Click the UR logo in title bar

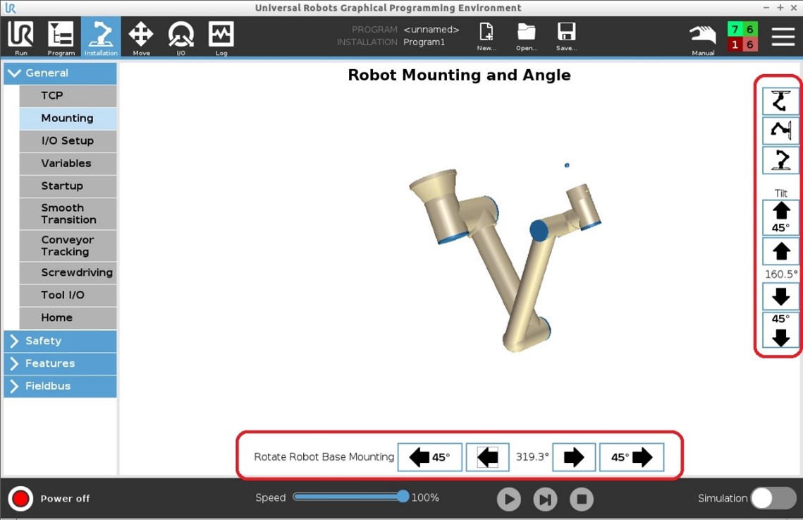tap(11, 8)
